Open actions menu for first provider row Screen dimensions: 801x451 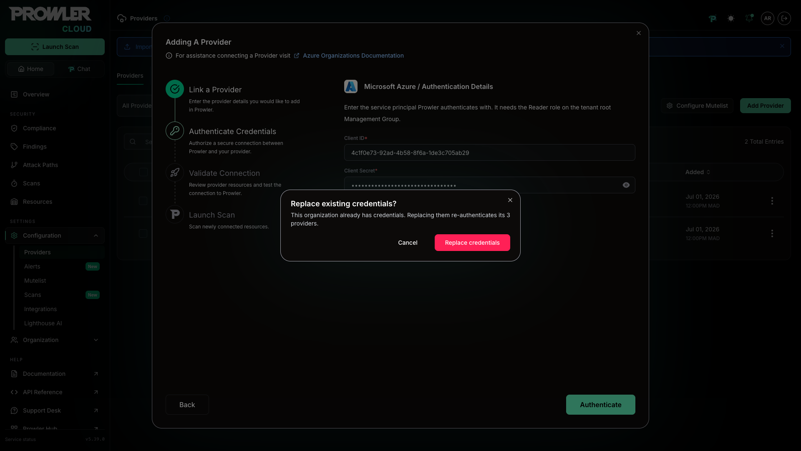coord(772,201)
